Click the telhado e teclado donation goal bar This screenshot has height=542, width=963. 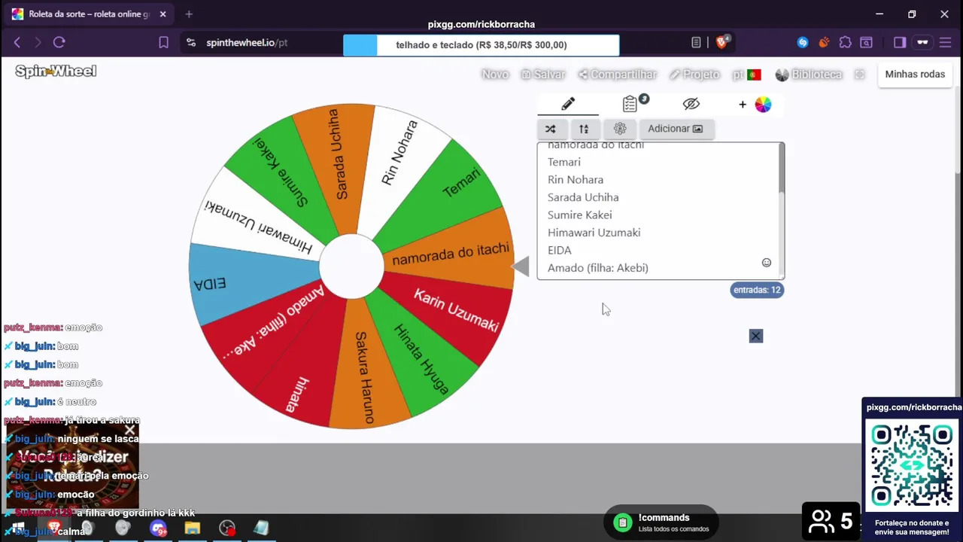[481, 45]
